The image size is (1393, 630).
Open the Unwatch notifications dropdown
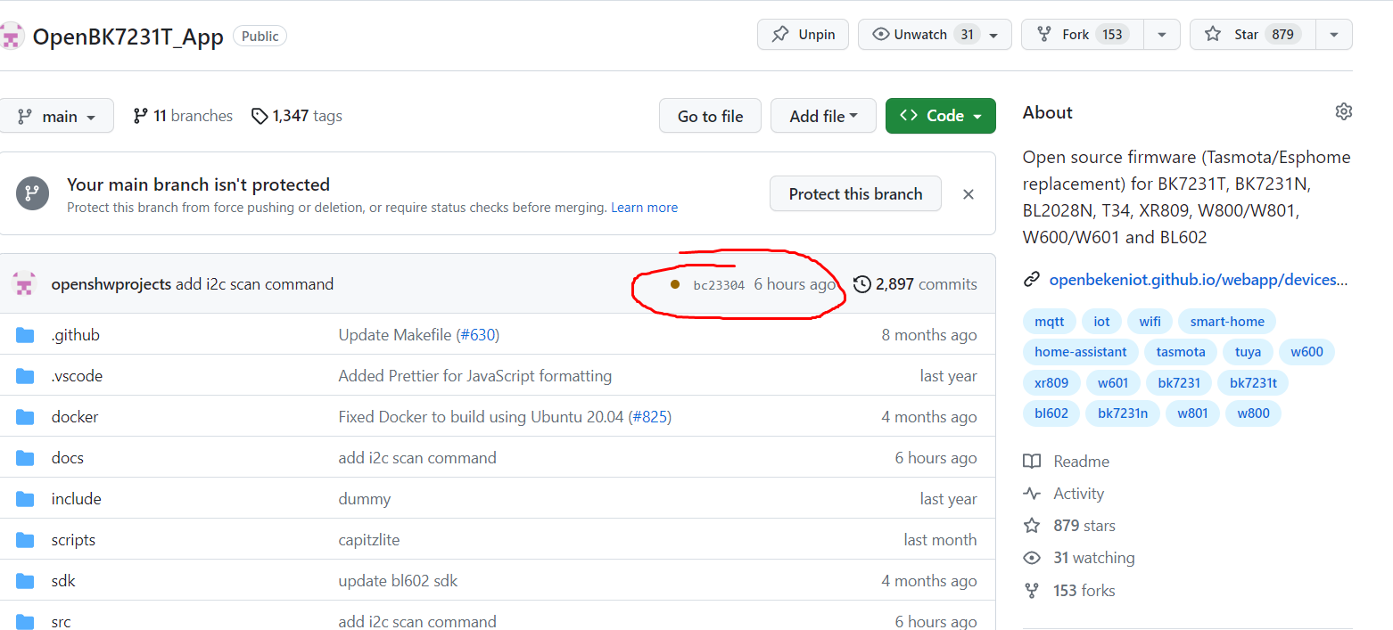click(935, 35)
